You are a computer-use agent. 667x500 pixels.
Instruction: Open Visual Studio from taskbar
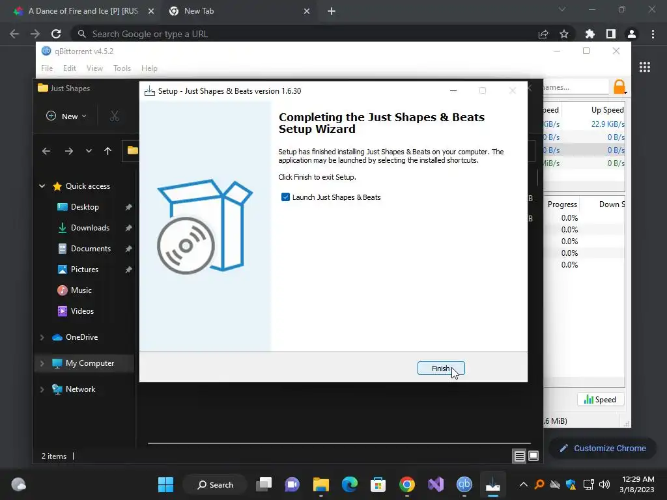pos(436,484)
